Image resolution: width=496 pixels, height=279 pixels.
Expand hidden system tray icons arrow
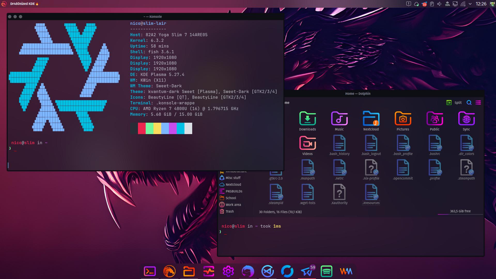coord(470,4)
